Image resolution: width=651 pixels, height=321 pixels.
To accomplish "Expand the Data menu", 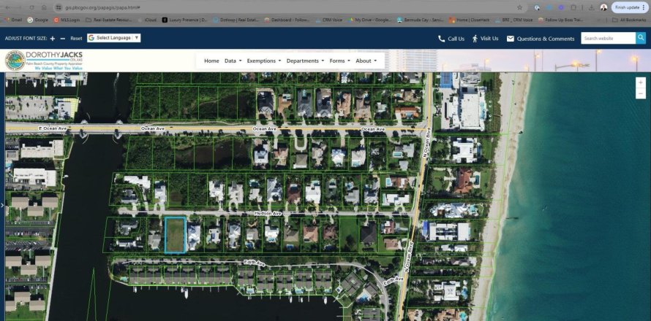I will coord(233,61).
